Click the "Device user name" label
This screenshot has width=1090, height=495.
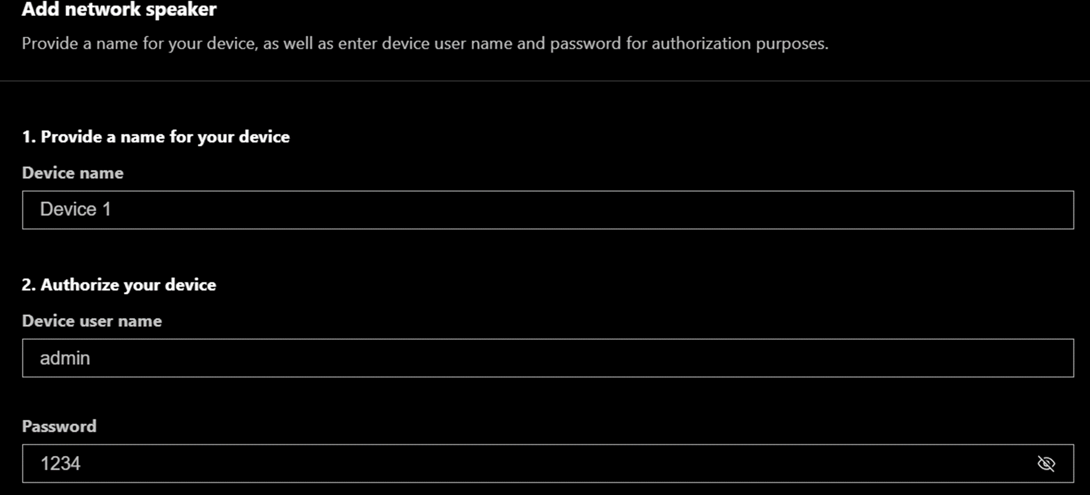[92, 321]
